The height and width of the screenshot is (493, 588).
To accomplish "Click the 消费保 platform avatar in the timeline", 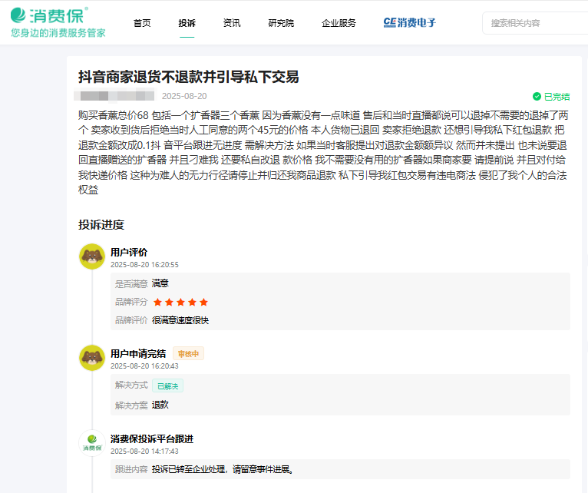I will (x=92, y=443).
